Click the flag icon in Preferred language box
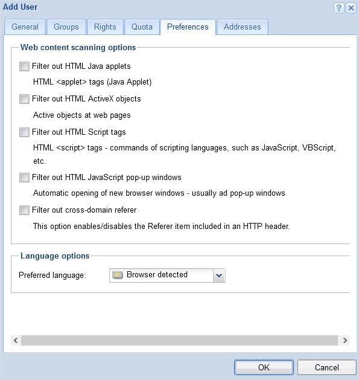 (118, 275)
